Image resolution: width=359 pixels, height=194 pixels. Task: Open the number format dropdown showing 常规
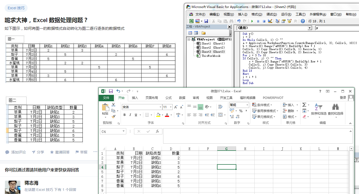(x=247, y=105)
